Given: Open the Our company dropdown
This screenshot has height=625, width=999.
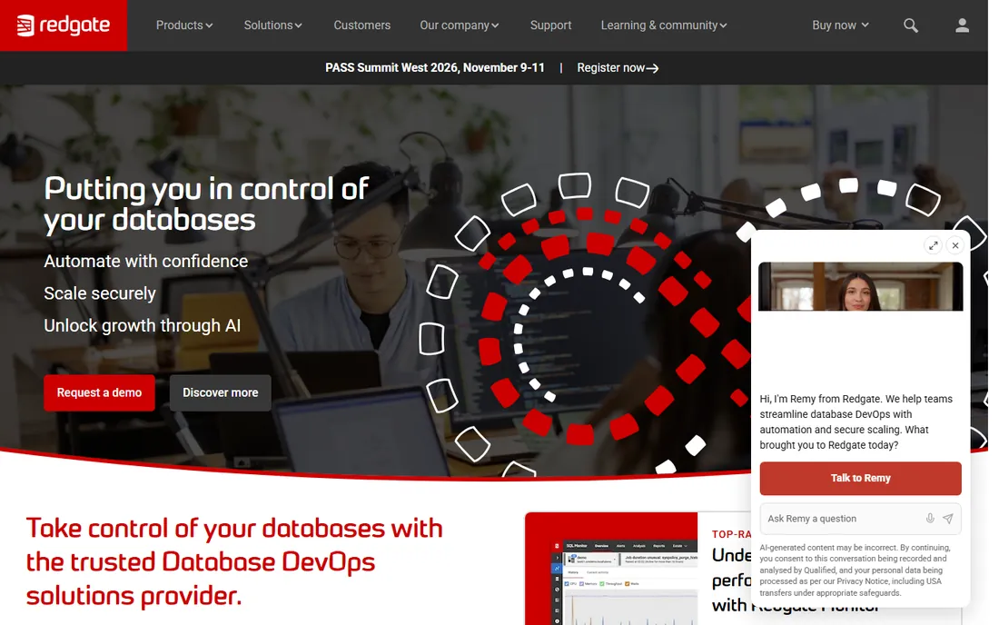Looking at the screenshot, I should point(459,25).
